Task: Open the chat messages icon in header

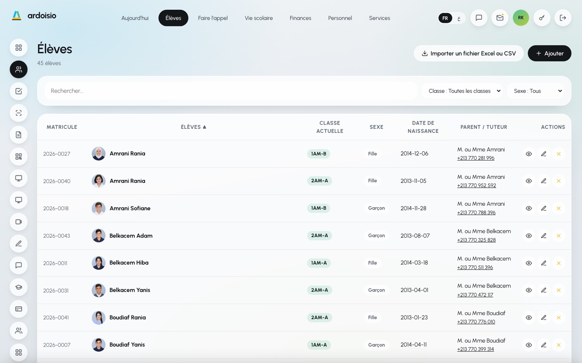Action: (479, 18)
